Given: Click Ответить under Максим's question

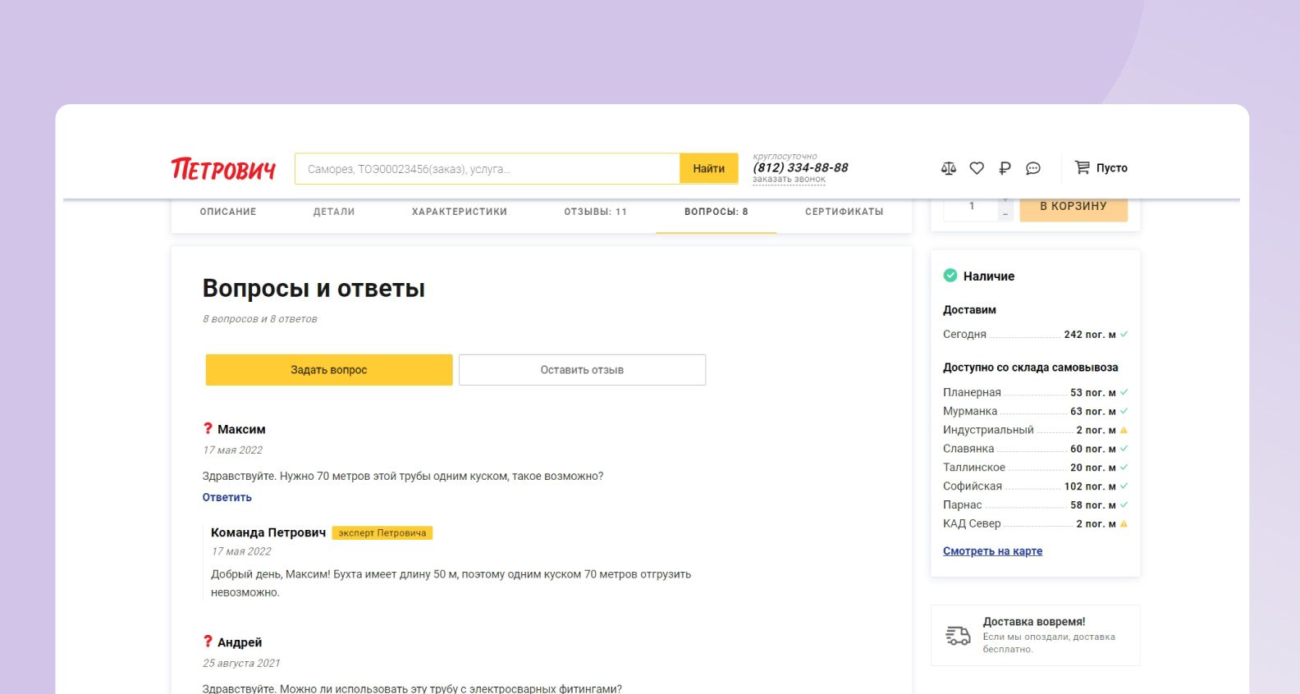Looking at the screenshot, I should click(227, 497).
